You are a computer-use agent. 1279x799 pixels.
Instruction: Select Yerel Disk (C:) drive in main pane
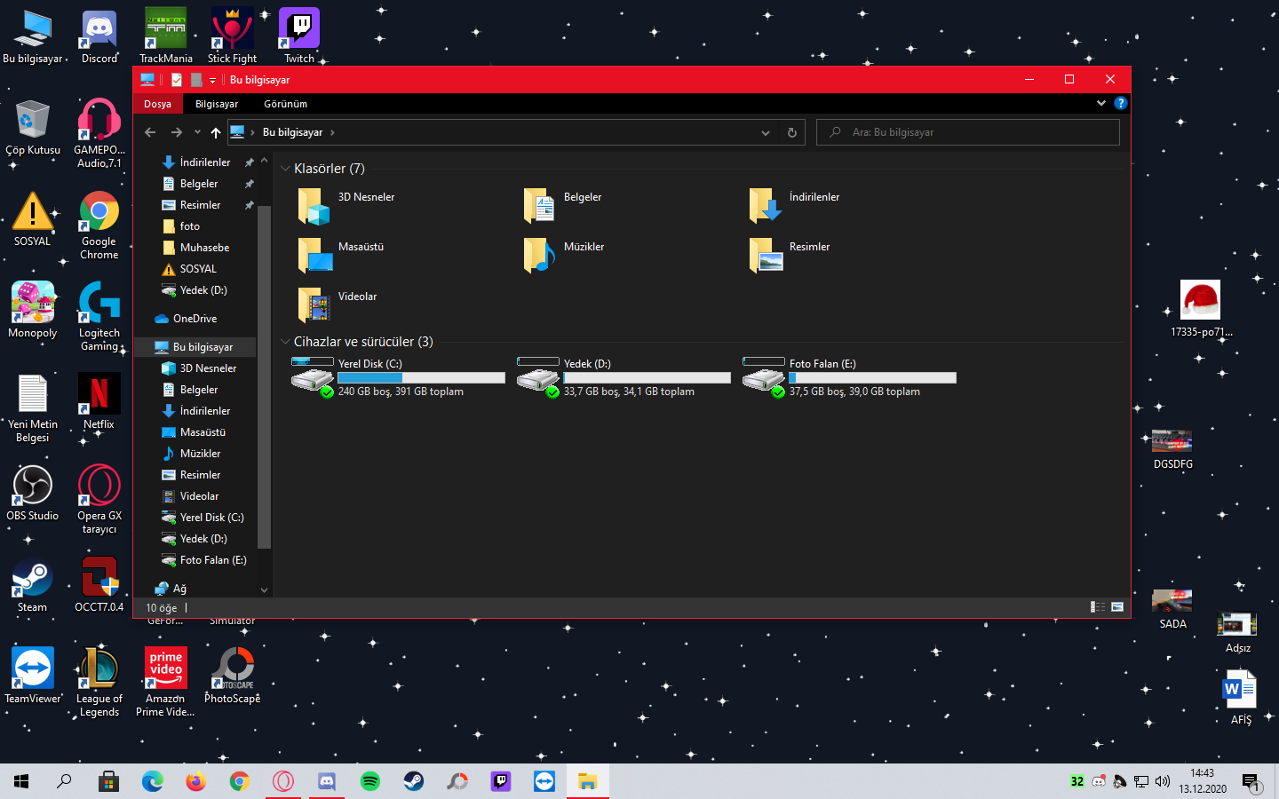coord(398,377)
